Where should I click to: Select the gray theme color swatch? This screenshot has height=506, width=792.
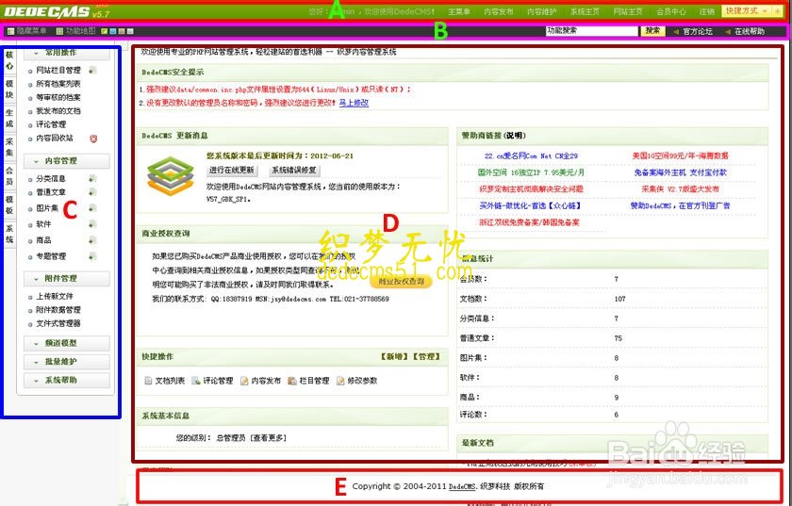[x=130, y=31]
